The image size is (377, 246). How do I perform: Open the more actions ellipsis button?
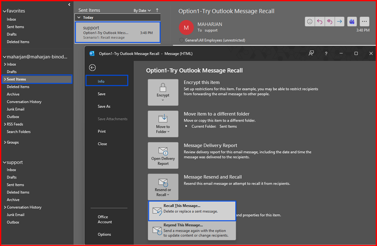click(364, 22)
